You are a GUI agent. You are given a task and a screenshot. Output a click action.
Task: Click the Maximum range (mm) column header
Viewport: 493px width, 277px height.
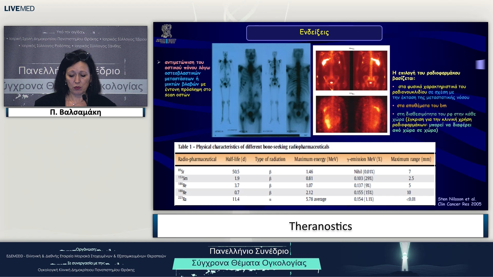pyautogui.click(x=411, y=159)
